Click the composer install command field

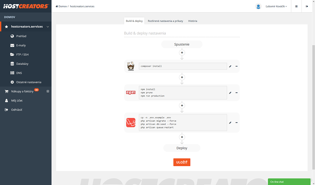point(183,66)
